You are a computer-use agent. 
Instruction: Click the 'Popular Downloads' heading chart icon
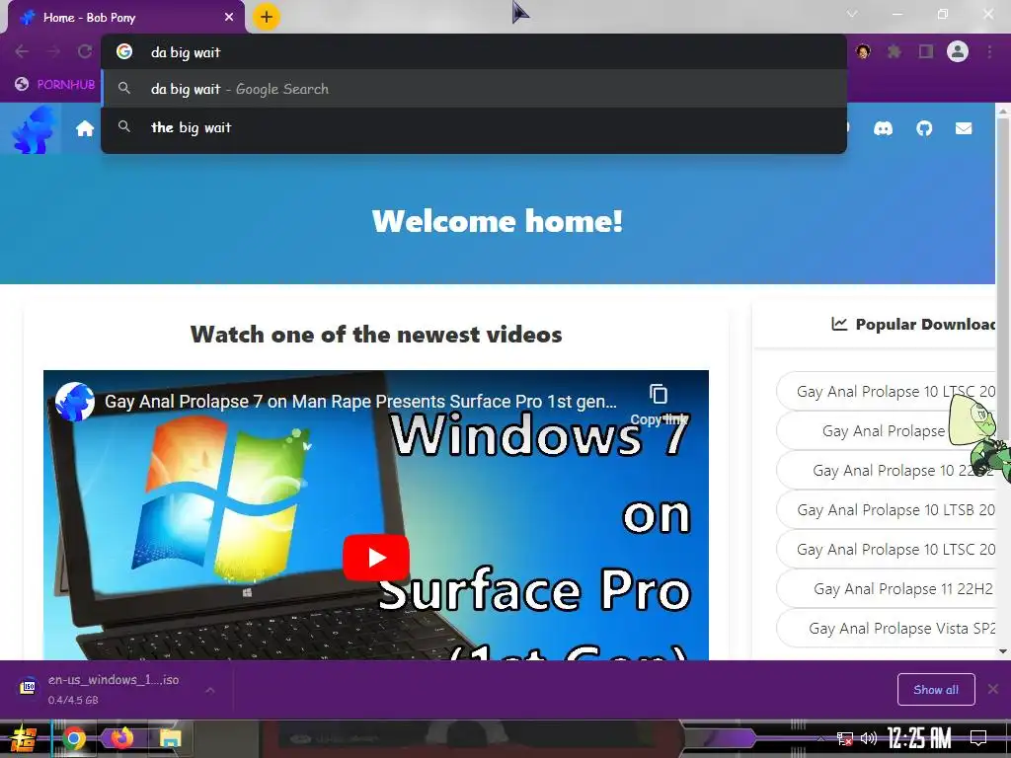click(x=839, y=324)
